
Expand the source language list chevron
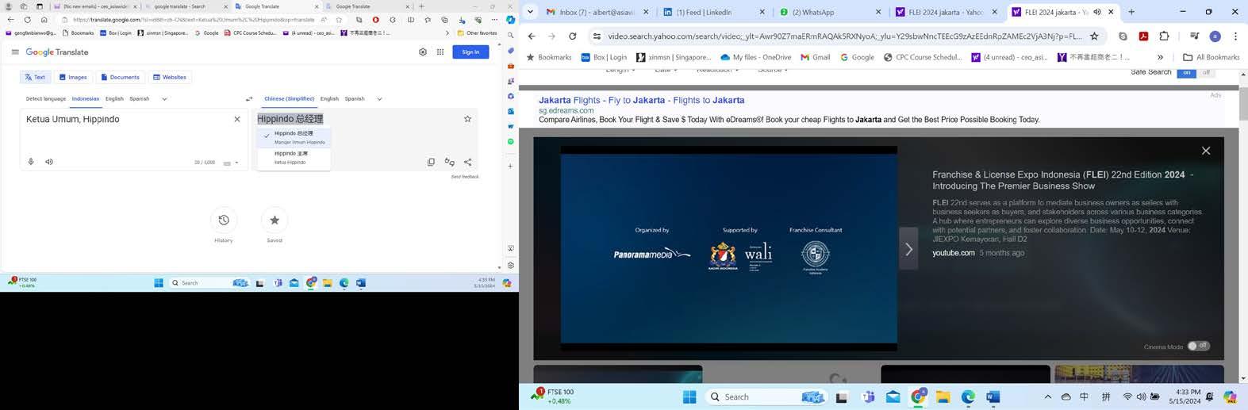(164, 99)
